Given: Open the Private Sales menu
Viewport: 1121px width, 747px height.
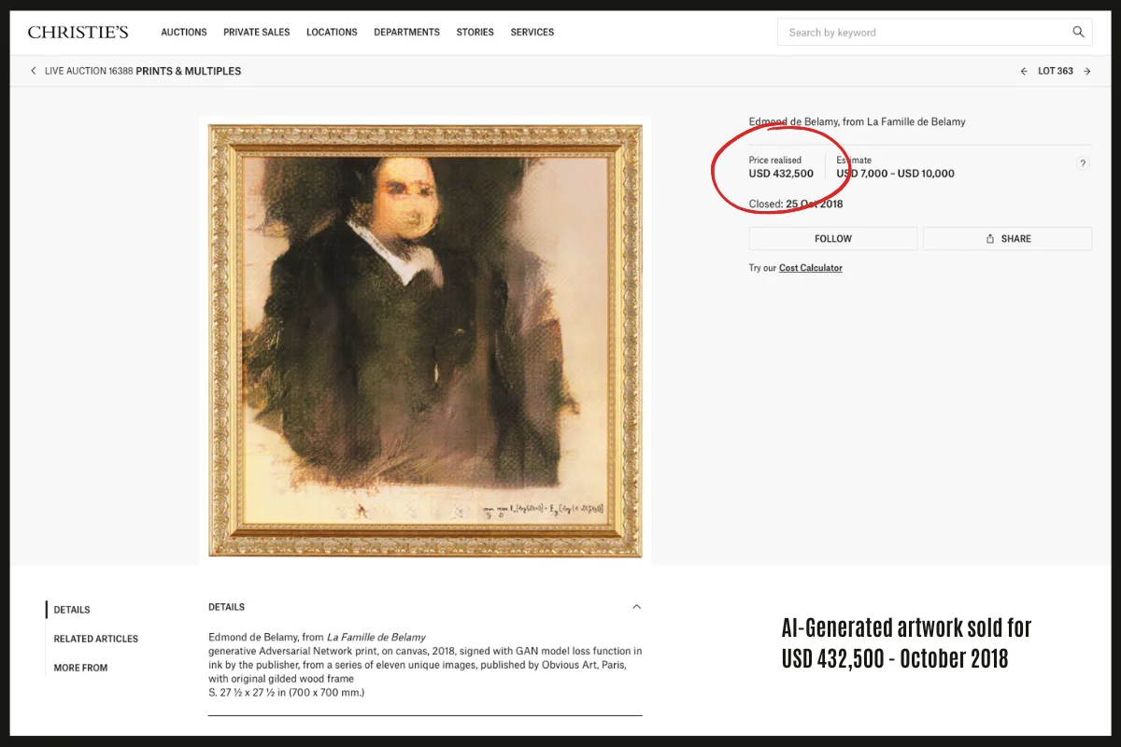Looking at the screenshot, I should click(256, 32).
